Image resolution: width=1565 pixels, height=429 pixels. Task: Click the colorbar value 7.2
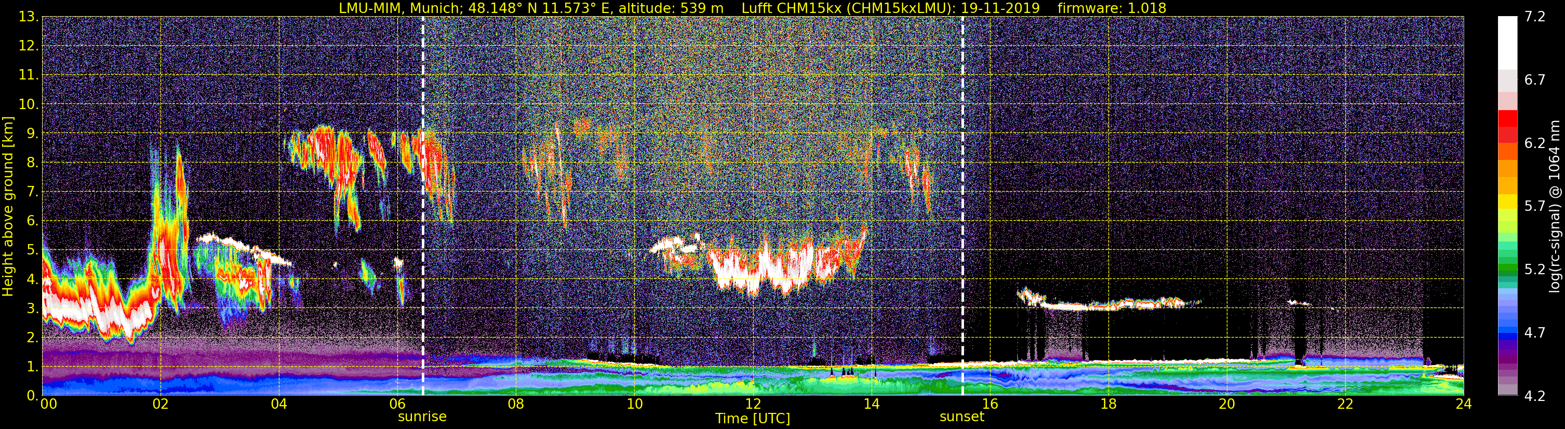[1535, 17]
